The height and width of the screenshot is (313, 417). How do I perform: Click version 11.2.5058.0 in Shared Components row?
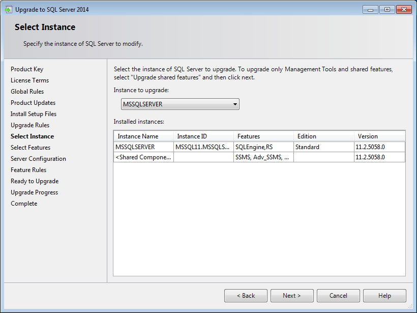tap(379, 157)
